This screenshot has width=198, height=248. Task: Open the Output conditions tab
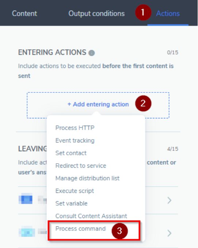coord(96,14)
